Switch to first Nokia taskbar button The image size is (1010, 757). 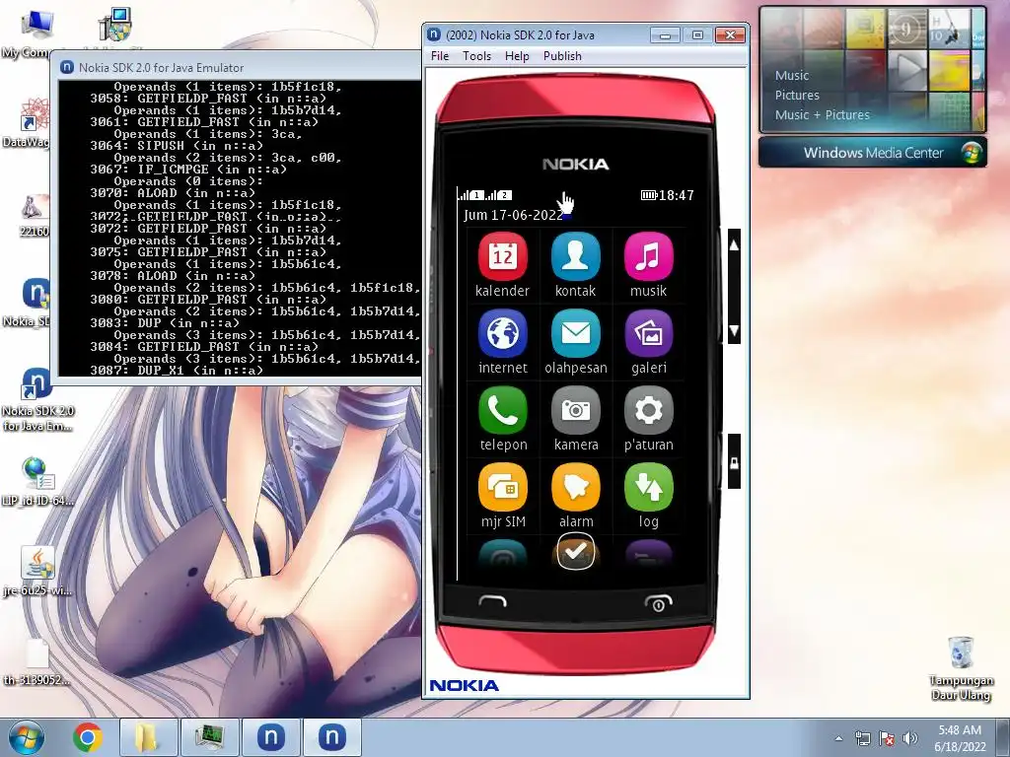(271, 737)
